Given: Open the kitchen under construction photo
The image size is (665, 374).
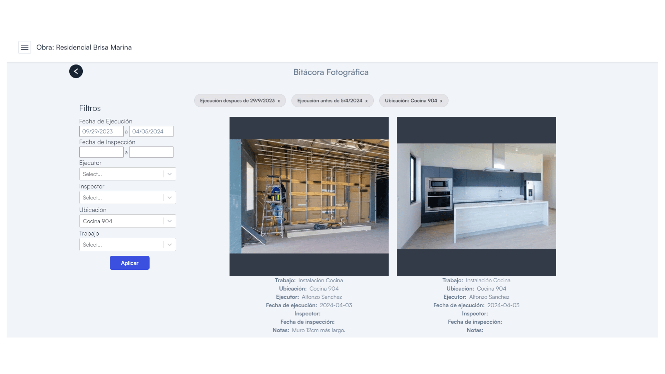Looking at the screenshot, I should [x=309, y=196].
